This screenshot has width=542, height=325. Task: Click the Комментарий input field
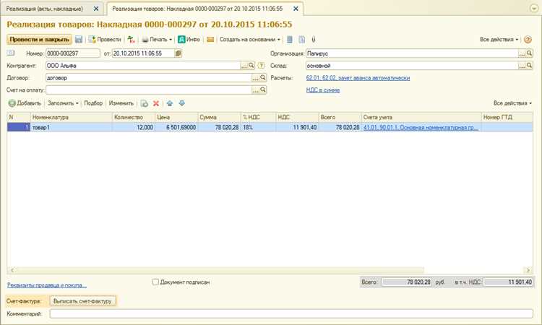tap(291, 314)
